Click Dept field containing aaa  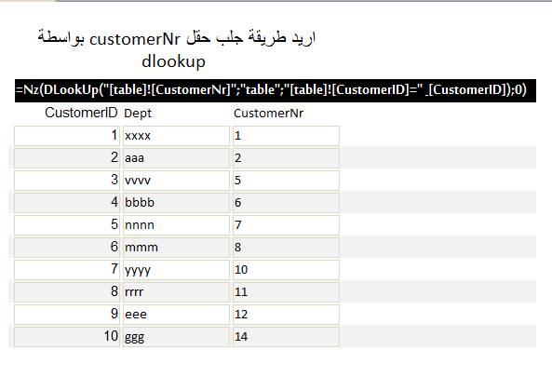click(x=176, y=158)
